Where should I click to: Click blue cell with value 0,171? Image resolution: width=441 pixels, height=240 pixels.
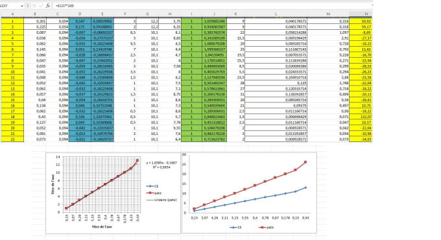click(x=80, y=27)
